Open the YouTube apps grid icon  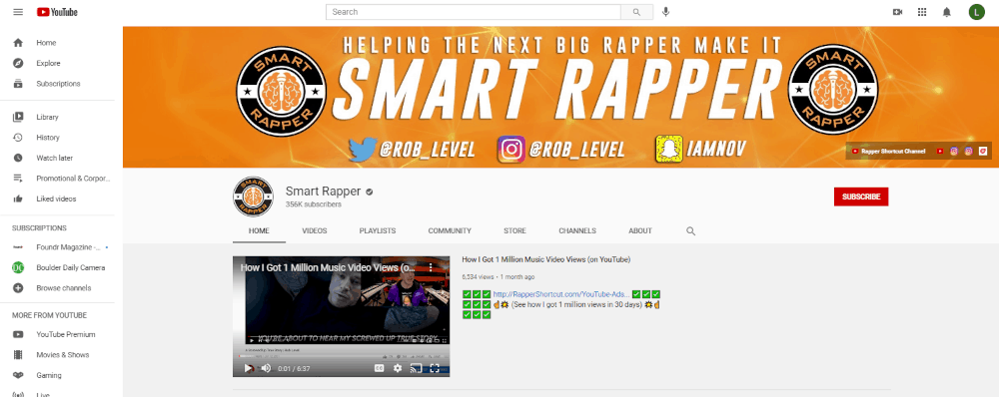(922, 12)
